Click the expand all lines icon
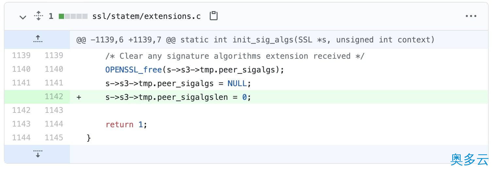Screen dimensions: 492x169 [x=39, y=16]
